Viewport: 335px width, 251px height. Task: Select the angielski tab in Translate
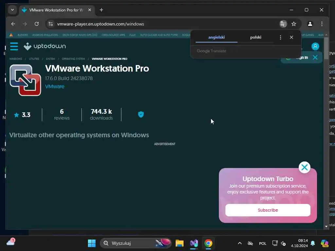coord(217,37)
